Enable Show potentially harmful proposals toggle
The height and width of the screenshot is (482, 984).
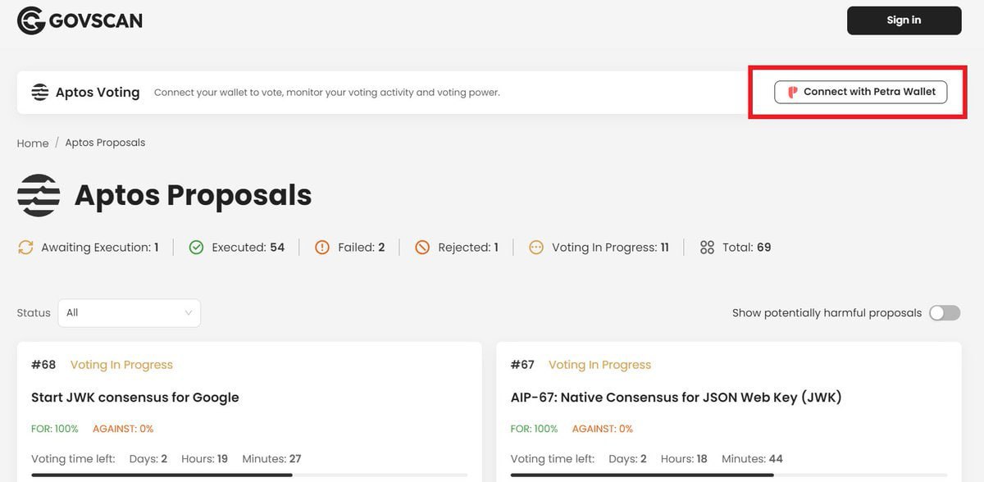pyautogui.click(x=945, y=313)
